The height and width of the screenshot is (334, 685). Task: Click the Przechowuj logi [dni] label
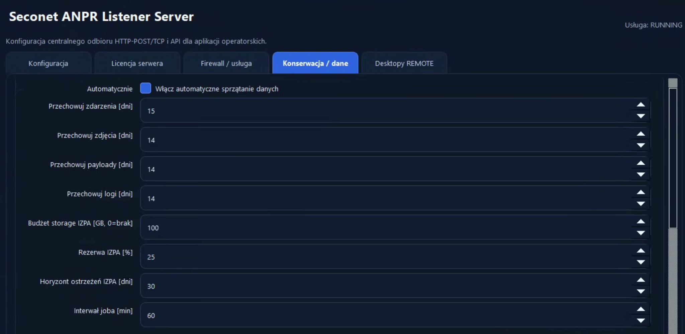click(100, 194)
